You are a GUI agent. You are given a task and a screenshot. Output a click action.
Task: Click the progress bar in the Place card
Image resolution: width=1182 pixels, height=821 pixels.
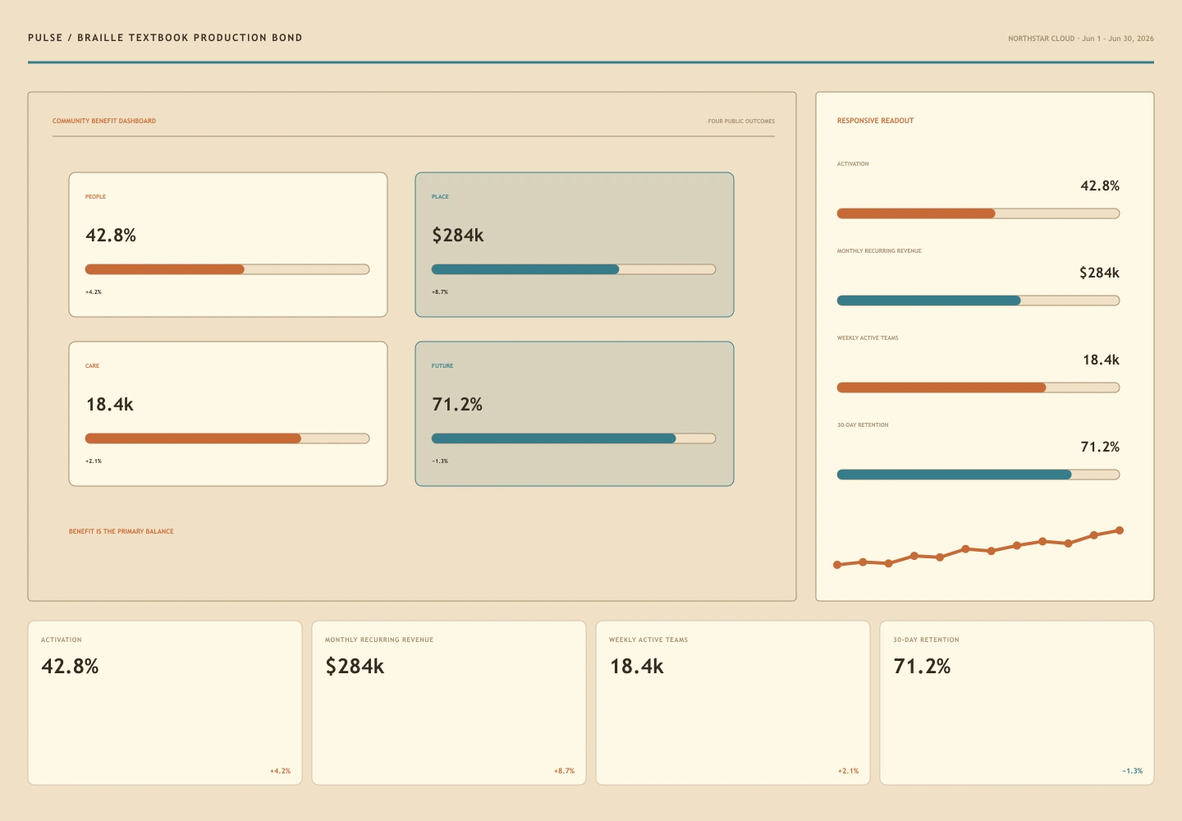tap(574, 269)
